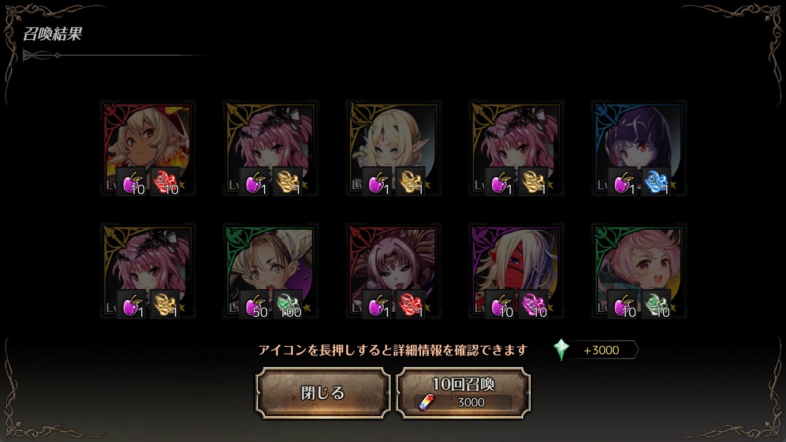Viewport: 786px width, 442px height.
Task: Click the 召喚結果 title header
Action: (x=53, y=34)
